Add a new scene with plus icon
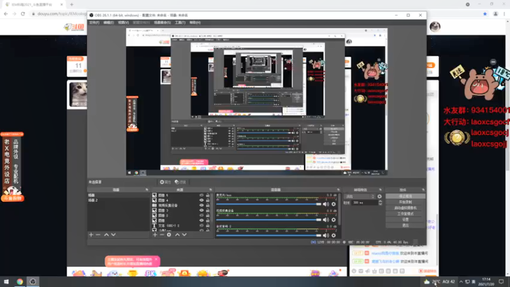The width and height of the screenshot is (510, 287). click(x=91, y=235)
